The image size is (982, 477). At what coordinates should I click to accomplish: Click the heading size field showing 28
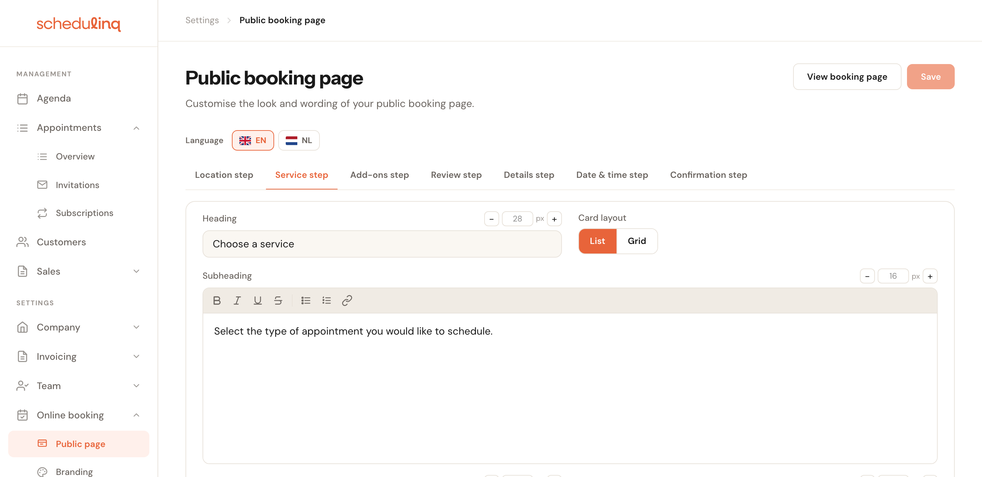click(x=517, y=219)
